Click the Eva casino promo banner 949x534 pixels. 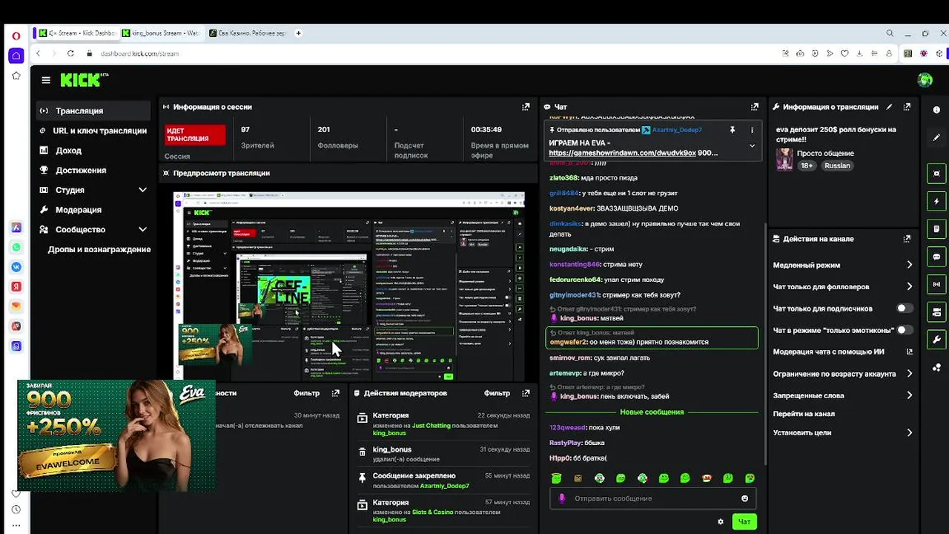pos(116,435)
